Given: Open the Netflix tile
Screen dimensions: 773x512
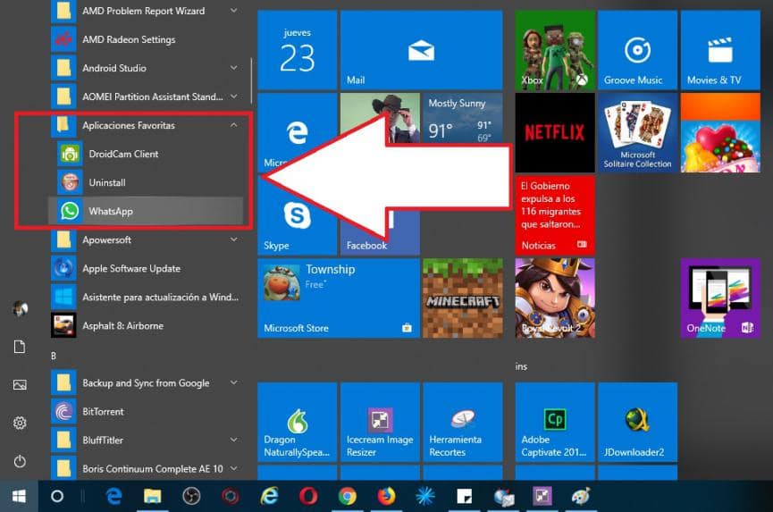Looking at the screenshot, I should pos(555,132).
